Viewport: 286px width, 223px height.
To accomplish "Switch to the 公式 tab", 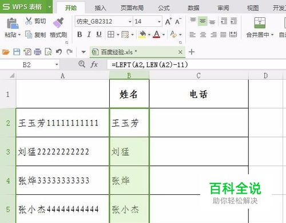I will pos(164,8).
